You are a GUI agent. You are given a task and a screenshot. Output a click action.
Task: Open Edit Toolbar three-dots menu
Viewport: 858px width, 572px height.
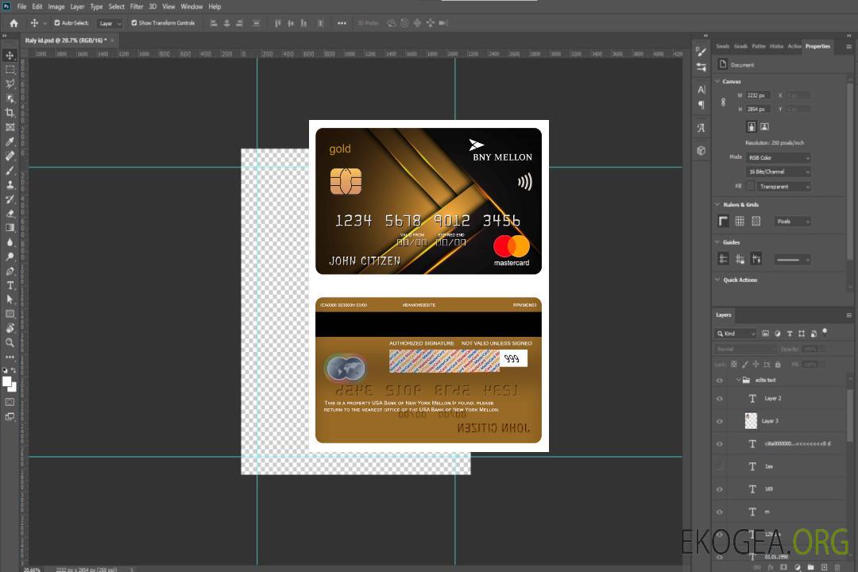[x=10, y=357]
